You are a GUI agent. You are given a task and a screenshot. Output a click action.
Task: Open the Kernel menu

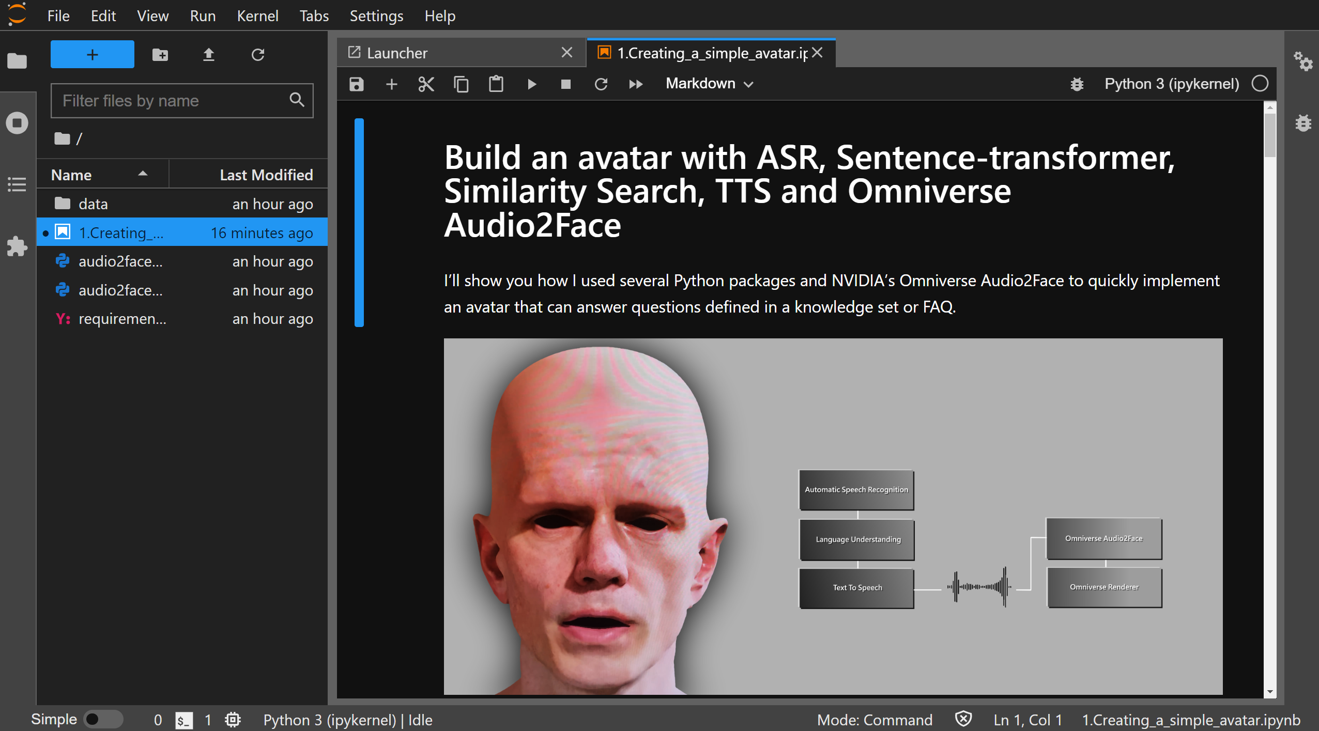point(257,15)
